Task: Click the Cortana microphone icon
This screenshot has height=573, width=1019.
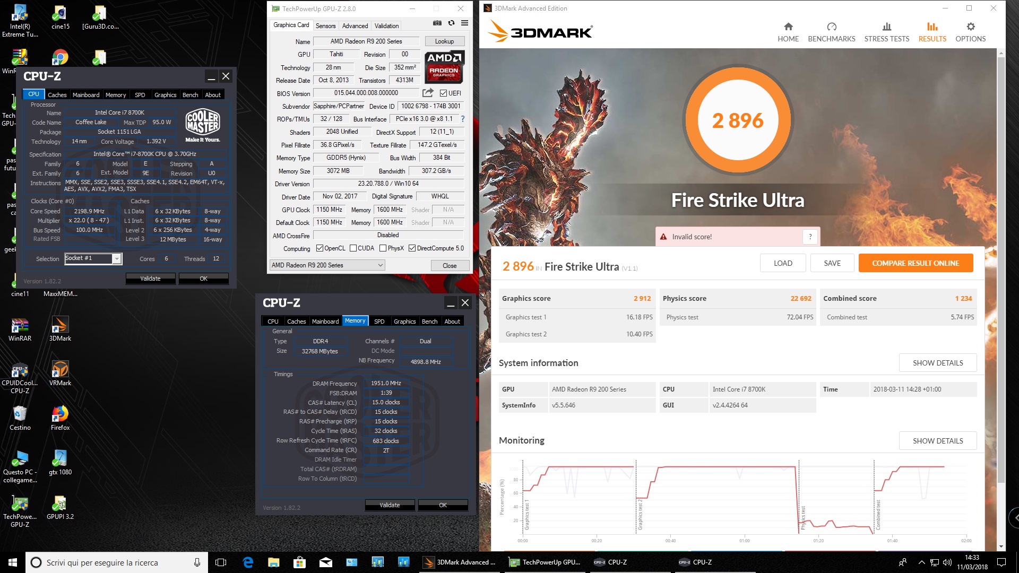Action: pos(197,562)
